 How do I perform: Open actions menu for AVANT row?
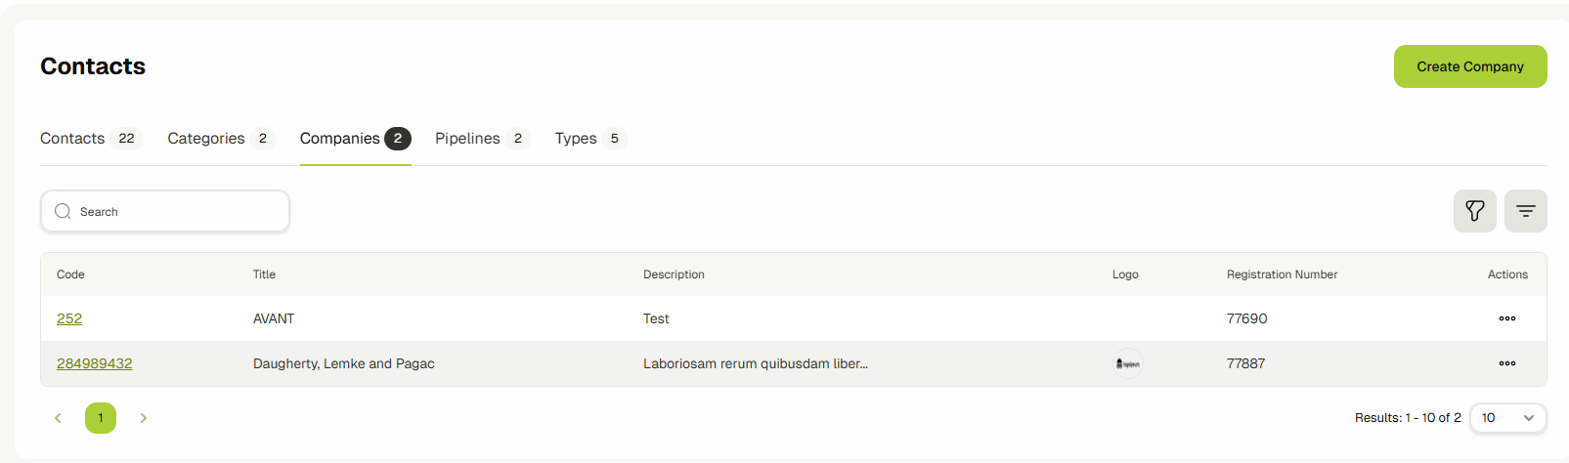coord(1506,318)
